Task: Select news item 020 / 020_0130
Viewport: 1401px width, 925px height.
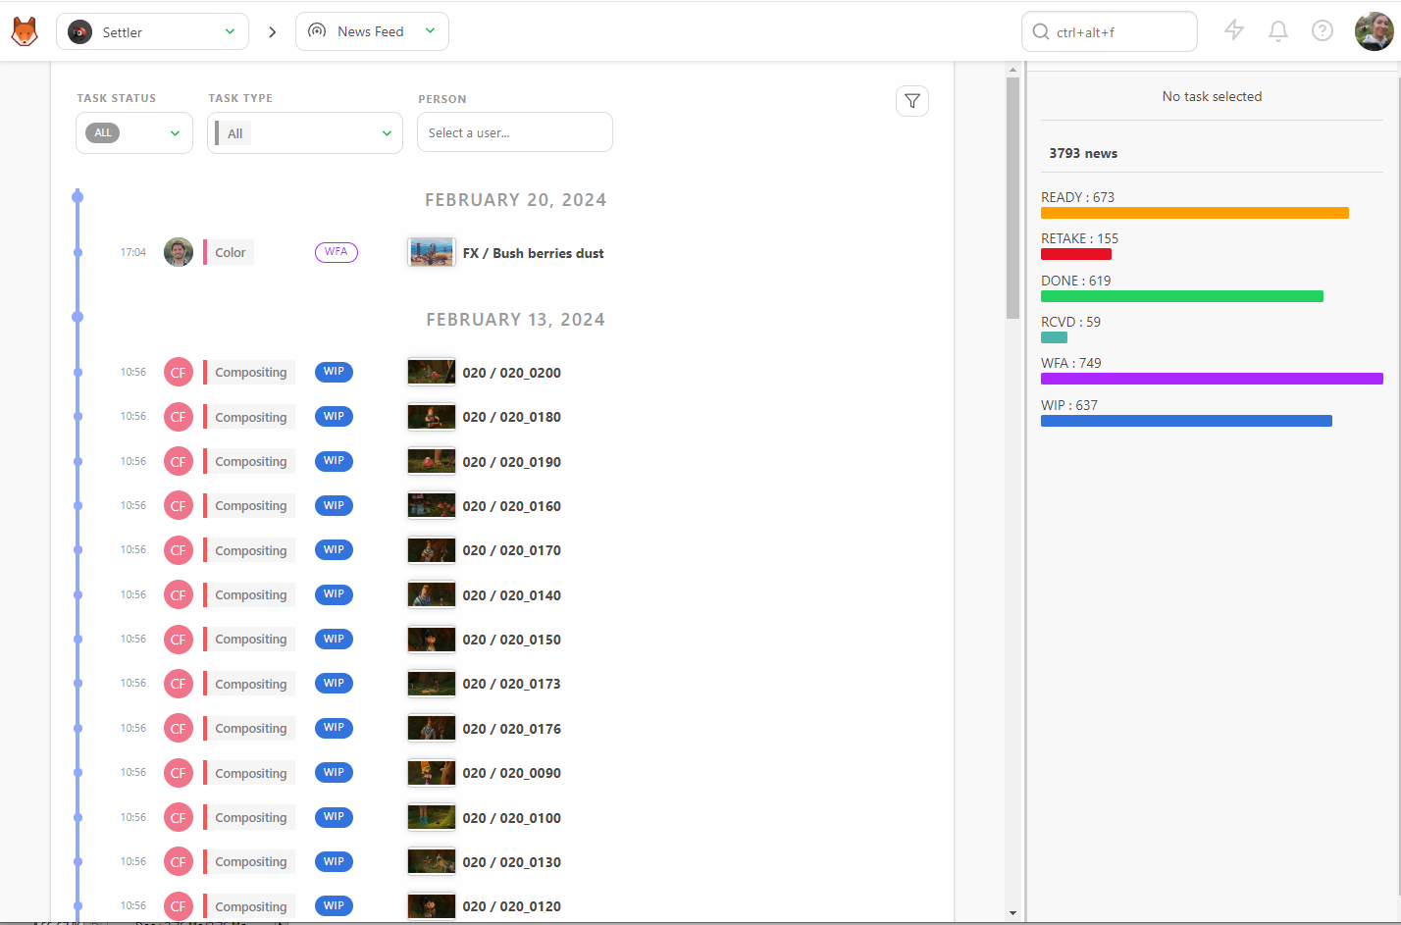Action: tap(512, 862)
